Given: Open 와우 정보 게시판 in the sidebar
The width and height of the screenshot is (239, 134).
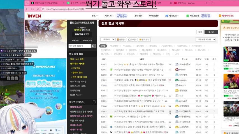Looking at the screenshot, I should tap(77, 64).
